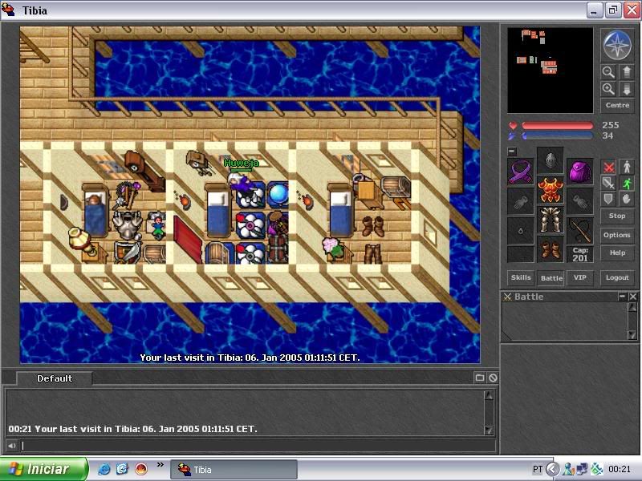Screen dimensions: 642x481
Task: Select the empty ring slot
Action: point(520,231)
